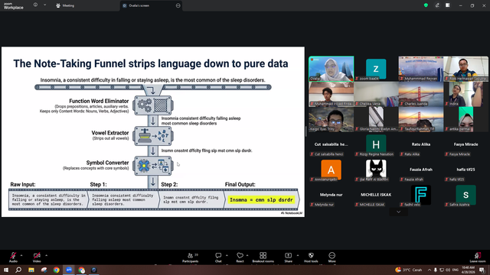This screenshot has height=275, width=490.
Task: Open the Participants panel
Action: tap(191, 257)
